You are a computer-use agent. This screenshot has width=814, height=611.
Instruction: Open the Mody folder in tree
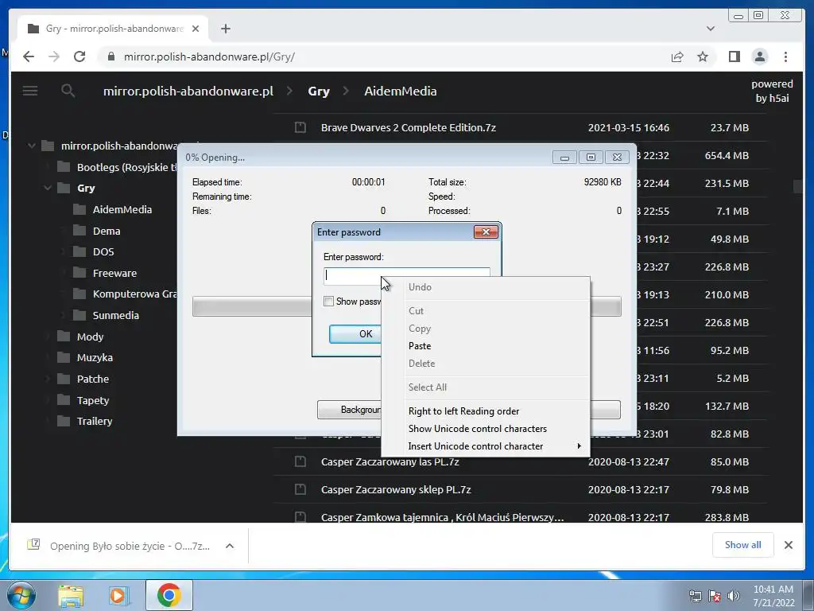click(x=90, y=337)
